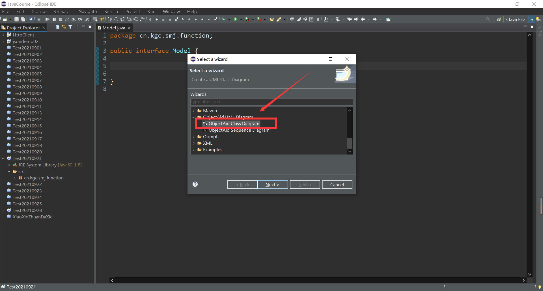The width and height of the screenshot is (543, 291).
Task: Click the Next button in wizard
Action: (273, 184)
